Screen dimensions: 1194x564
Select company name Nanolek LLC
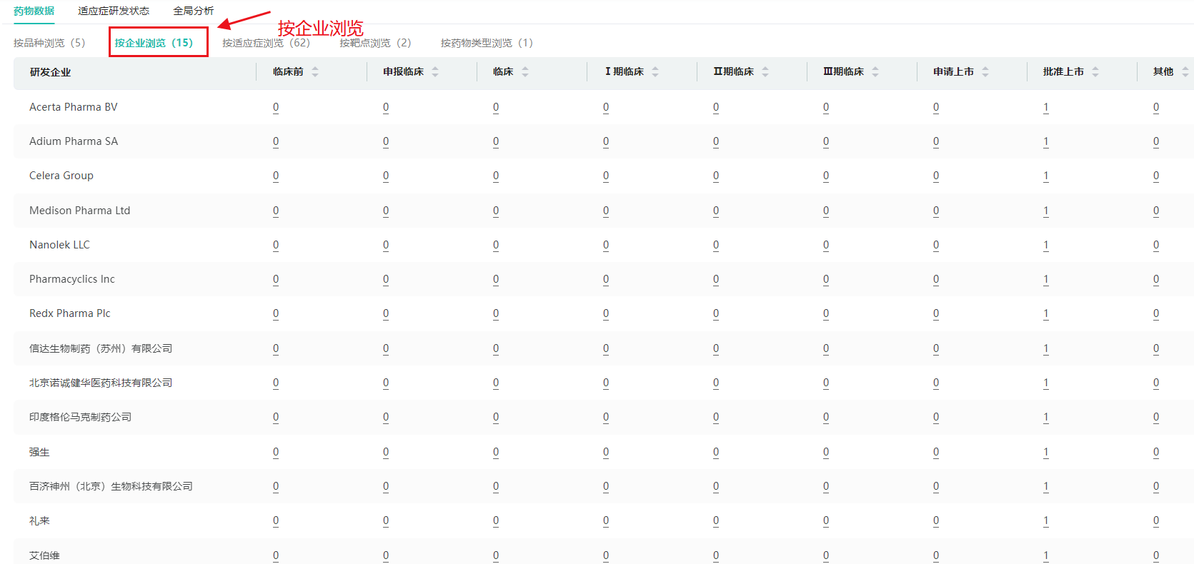point(59,245)
